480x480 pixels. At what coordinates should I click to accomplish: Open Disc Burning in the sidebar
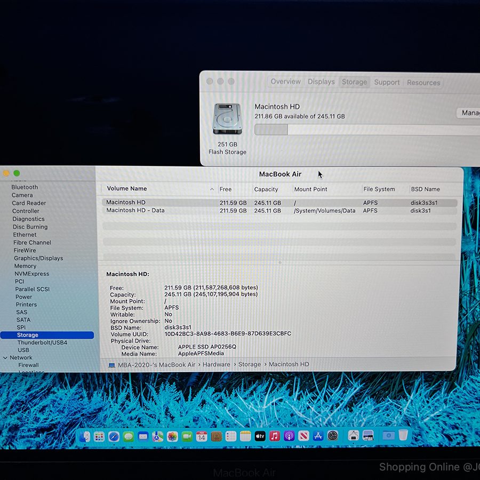coord(30,227)
